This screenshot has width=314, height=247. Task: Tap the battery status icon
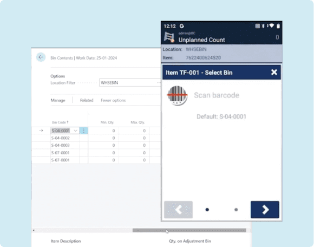pos(278,26)
